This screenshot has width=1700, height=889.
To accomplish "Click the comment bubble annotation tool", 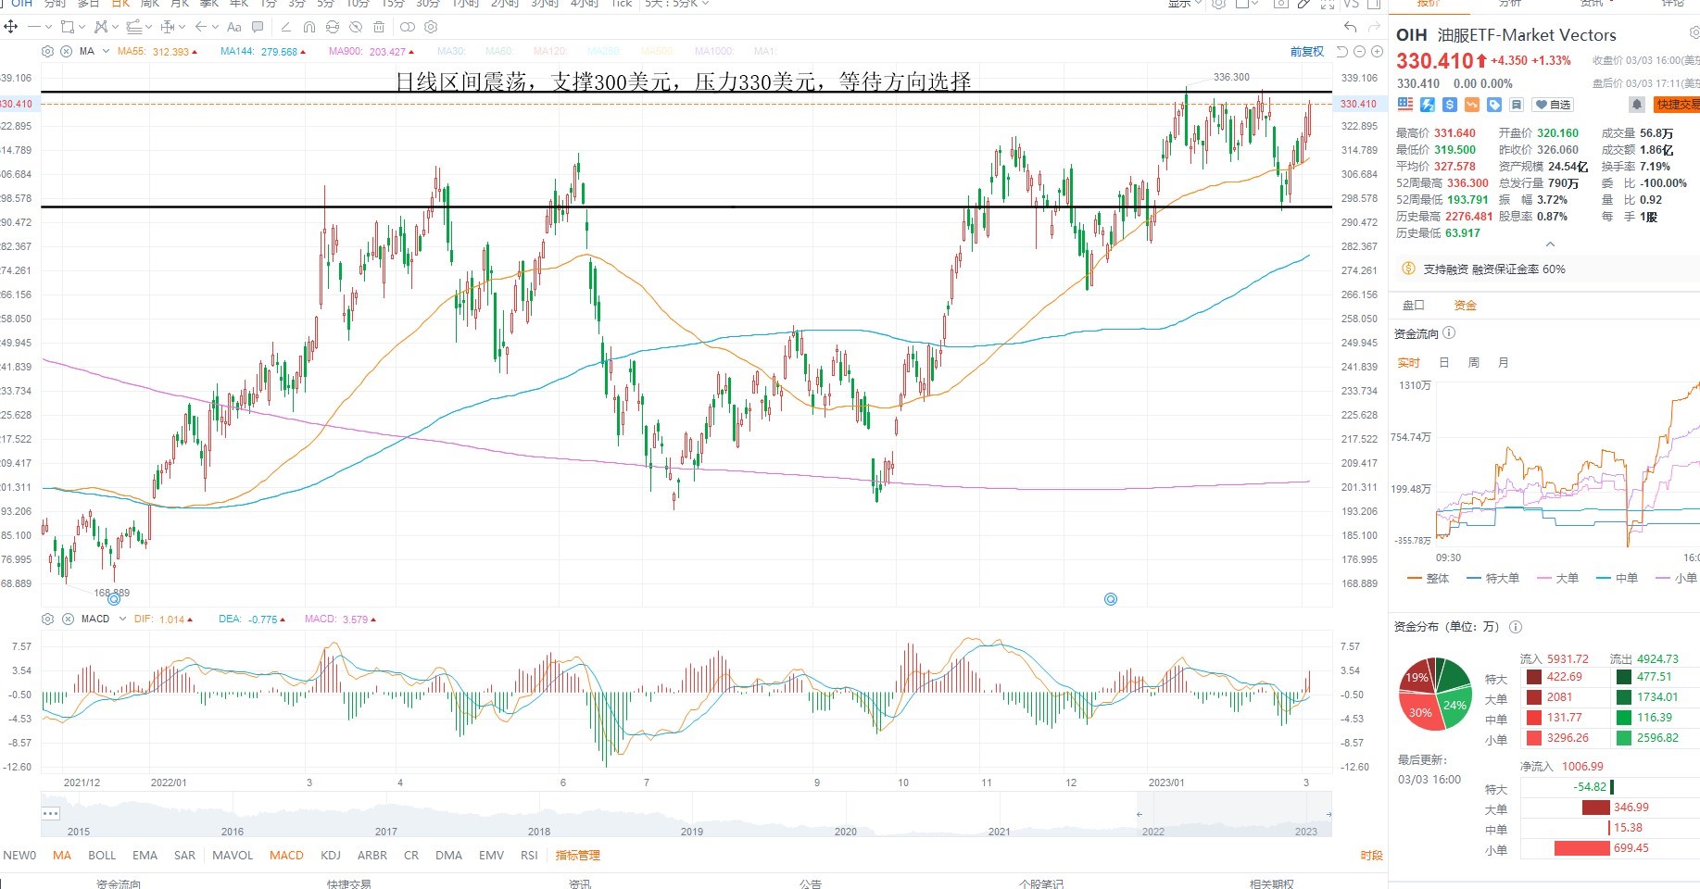I will [258, 27].
